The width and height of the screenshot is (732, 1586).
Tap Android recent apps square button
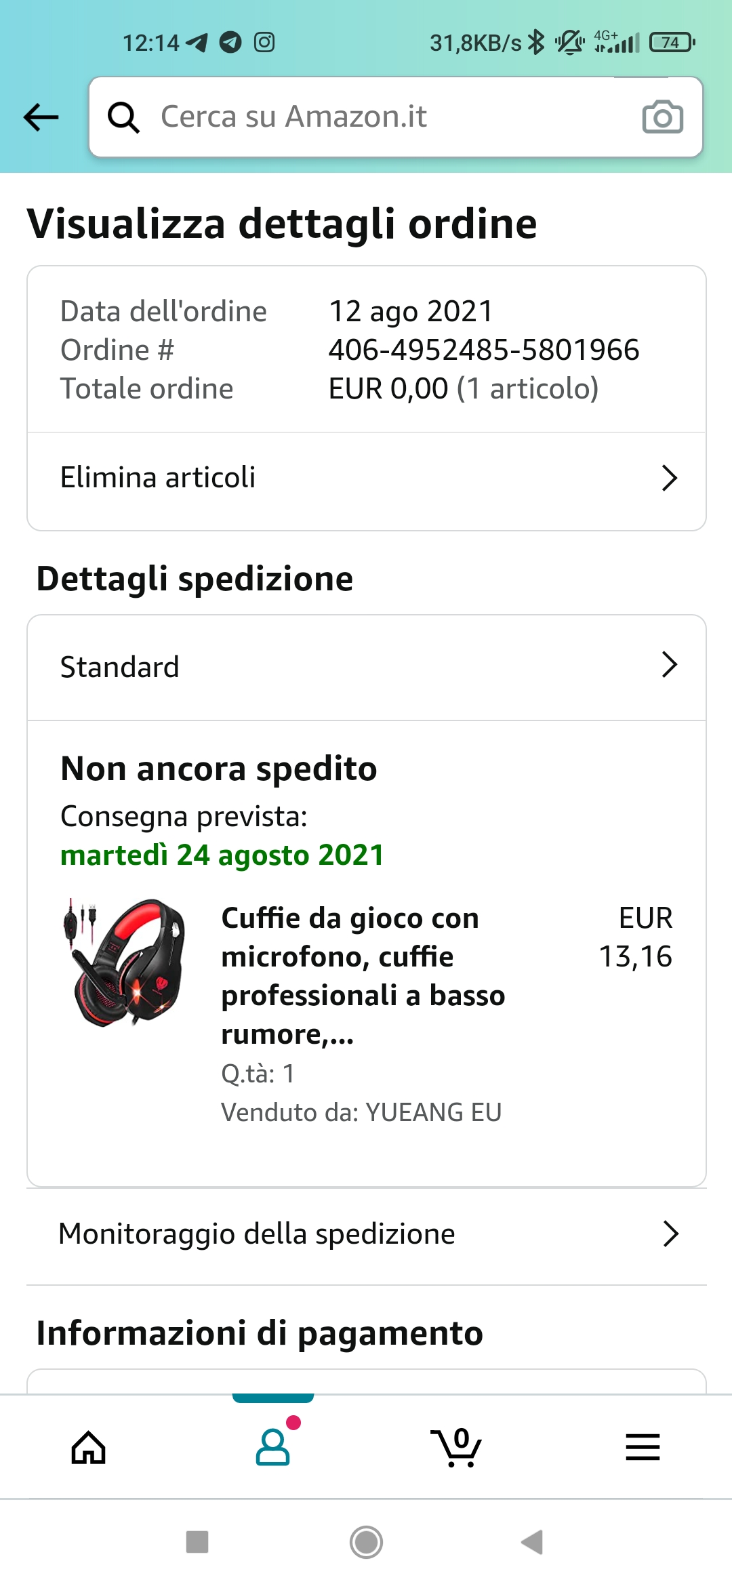coord(197,1542)
